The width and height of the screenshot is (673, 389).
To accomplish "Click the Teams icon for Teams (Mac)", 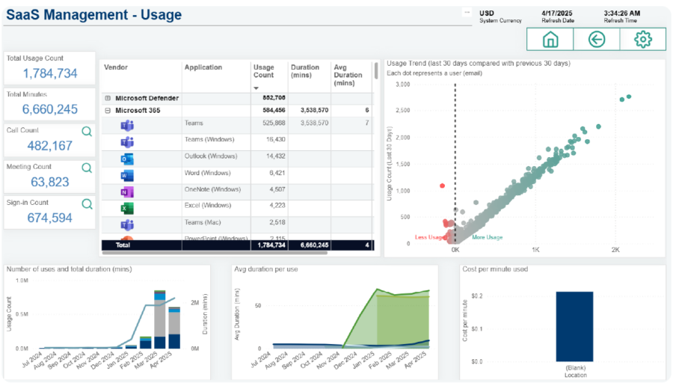I will point(127,224).
